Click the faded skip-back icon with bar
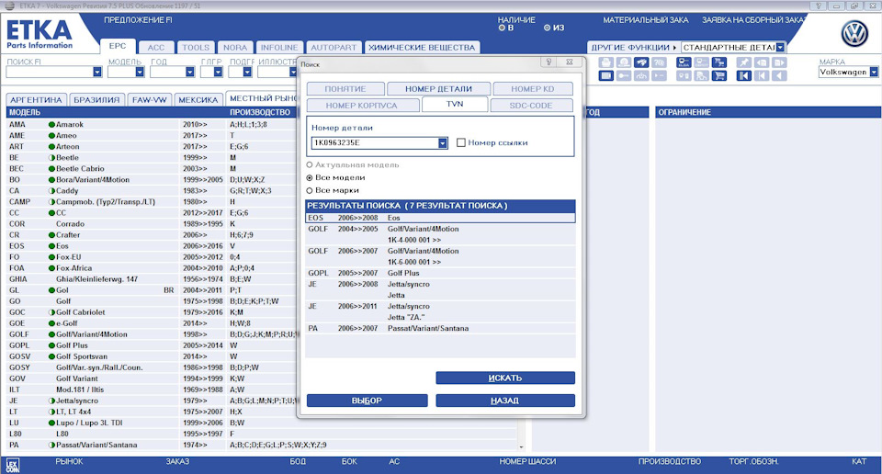The height and width of the screenshot is (474, 882). [762, 76]
